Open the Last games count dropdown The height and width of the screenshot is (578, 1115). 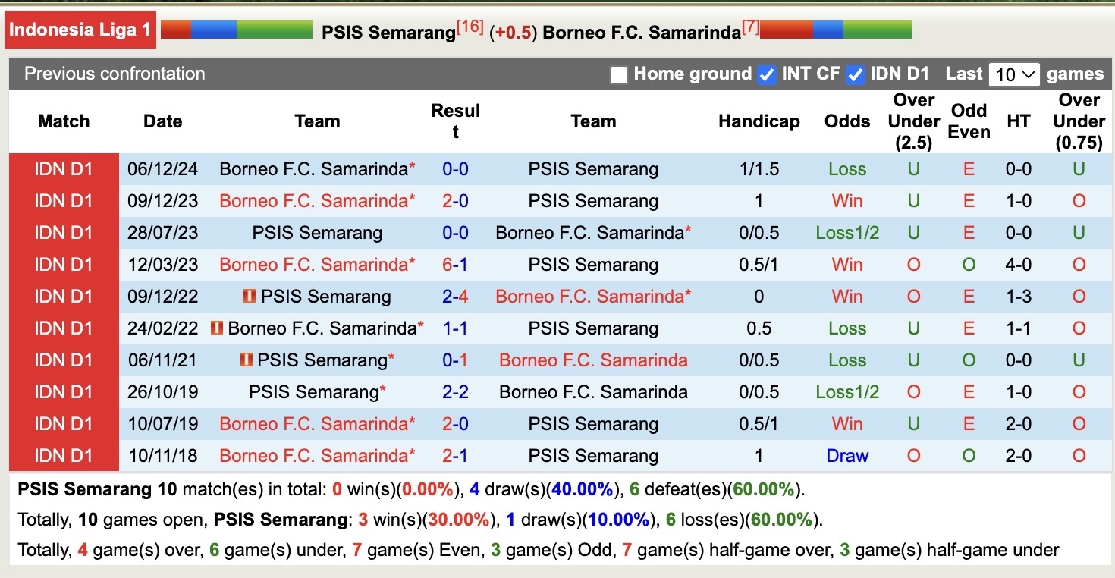pos(1014,74)
